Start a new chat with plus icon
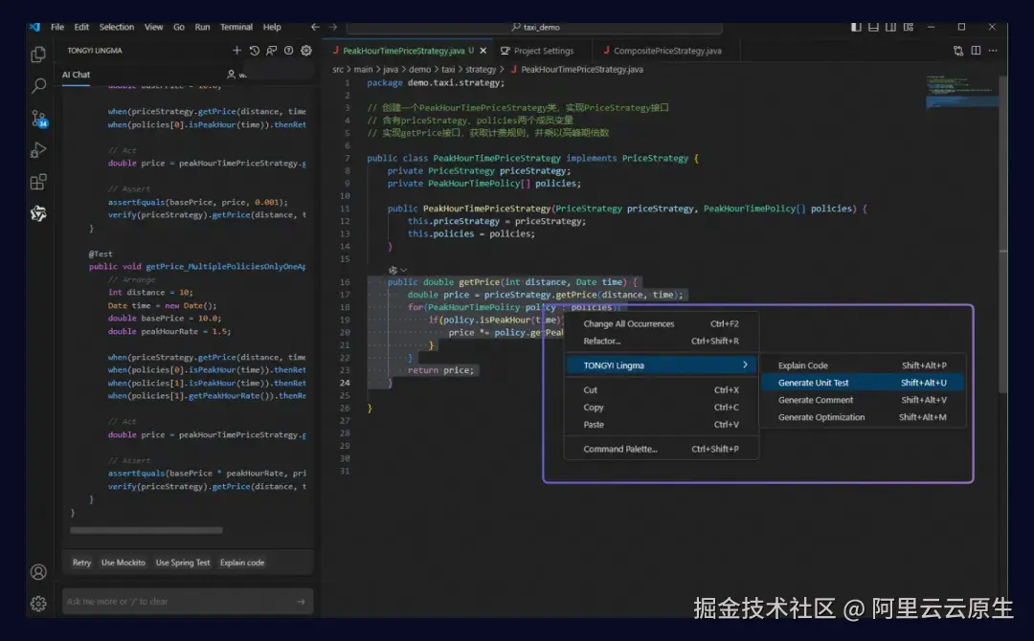1034x641 pixels. click(236, 51)
